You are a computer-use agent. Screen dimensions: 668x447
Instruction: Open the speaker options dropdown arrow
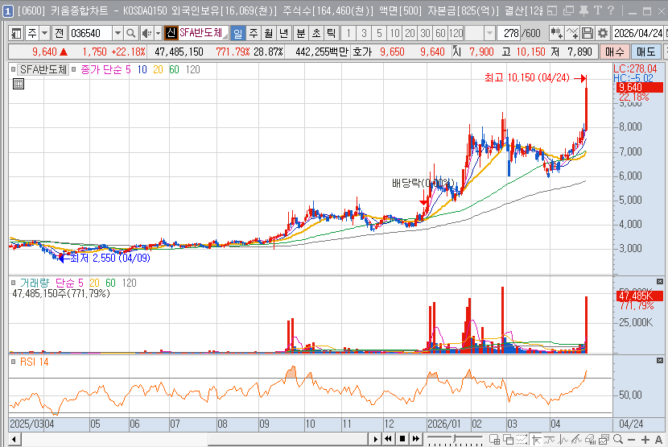[x=158, y=33]
